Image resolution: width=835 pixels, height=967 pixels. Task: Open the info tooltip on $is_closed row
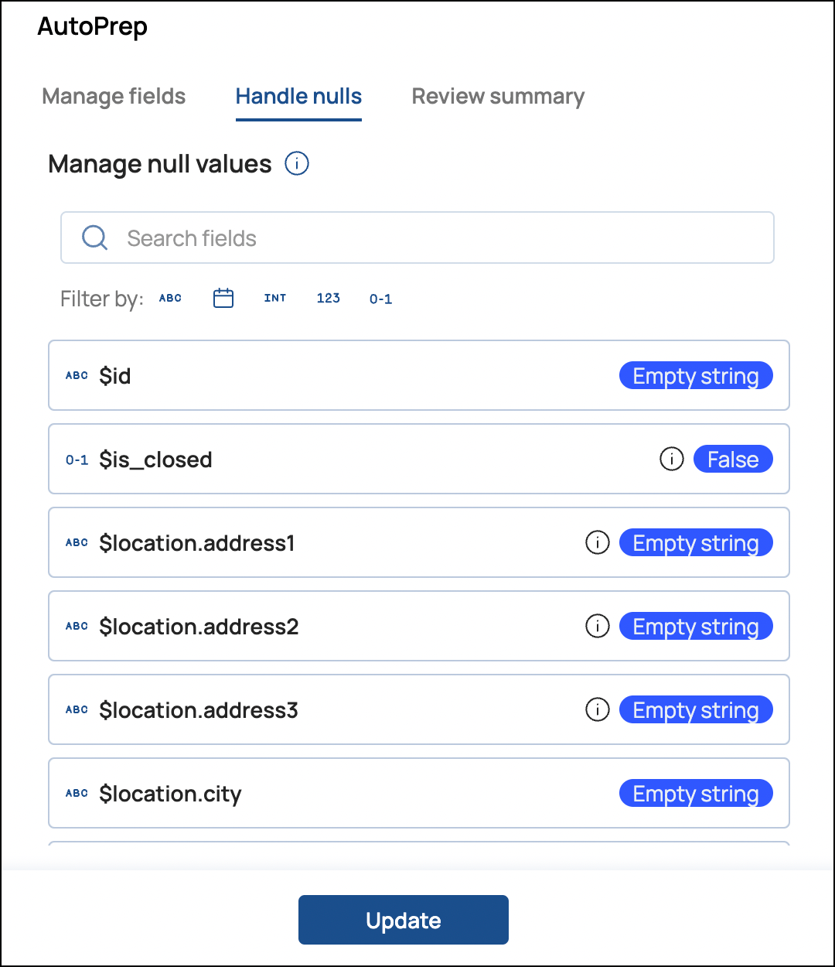point(672,459)
